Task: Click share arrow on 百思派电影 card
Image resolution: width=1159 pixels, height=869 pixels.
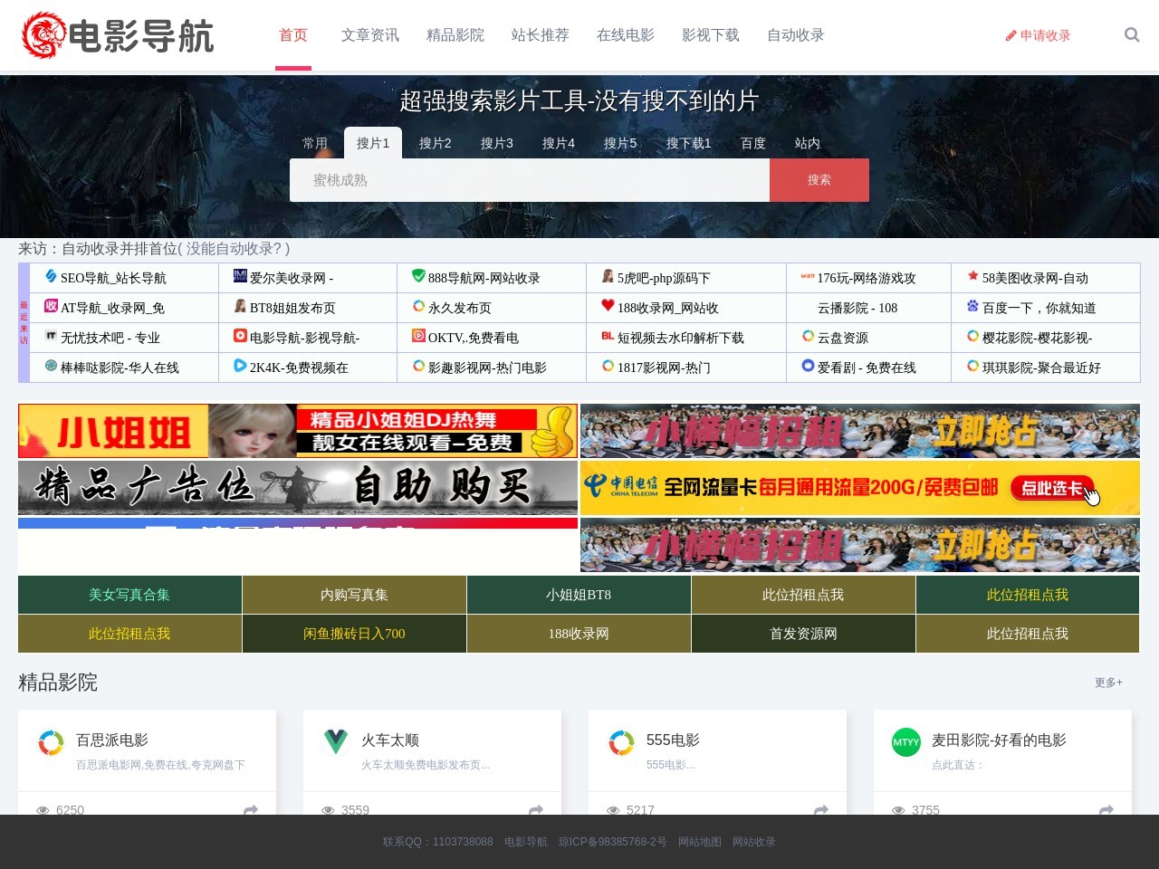Action: point(251,809)
